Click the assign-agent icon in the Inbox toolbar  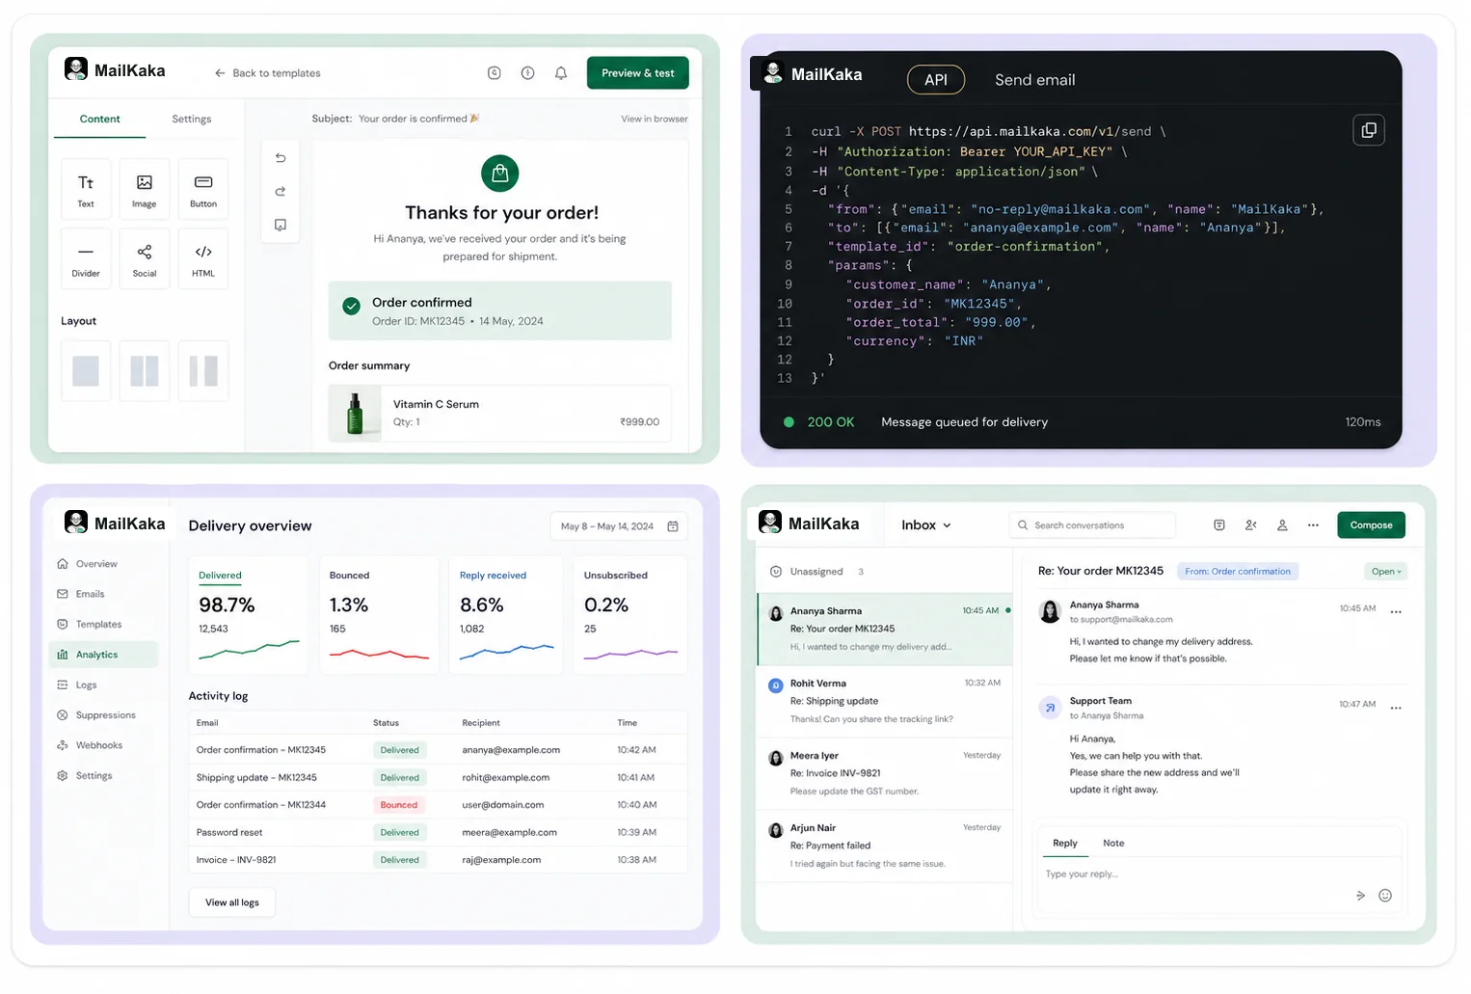pos(1251,525)
